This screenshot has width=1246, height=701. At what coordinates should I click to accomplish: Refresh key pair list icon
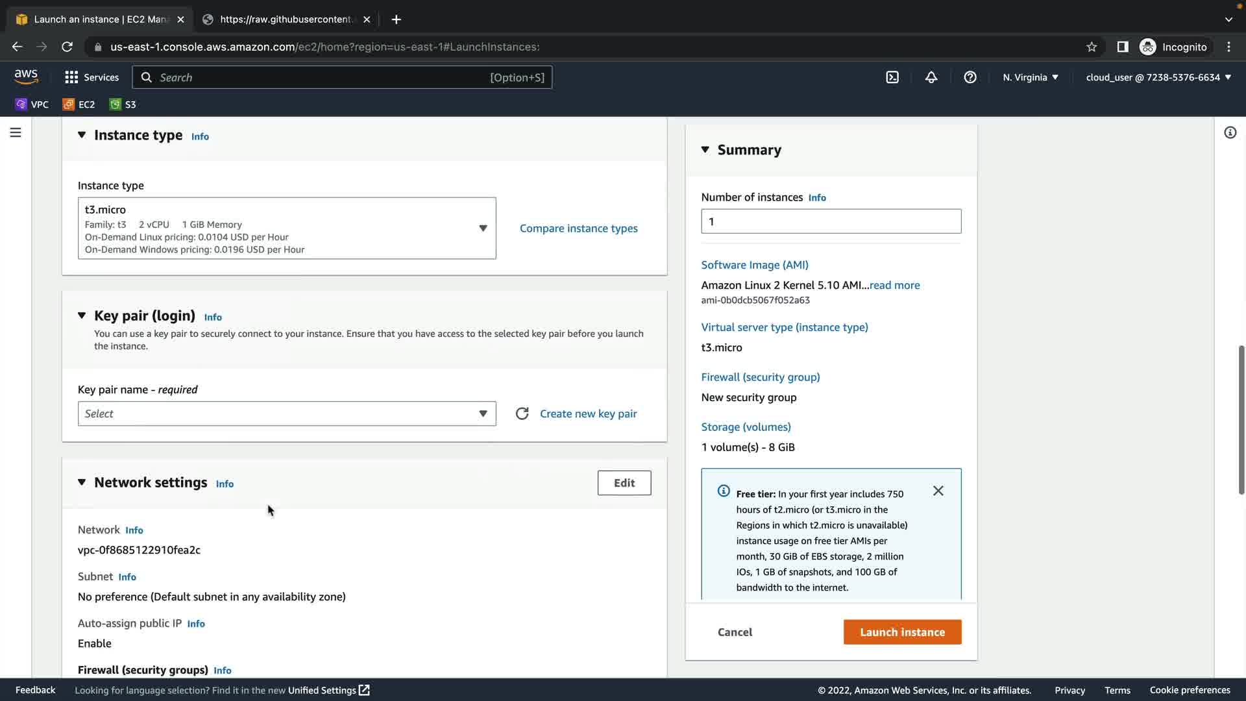pyautogui.click(x=522, y=414)
